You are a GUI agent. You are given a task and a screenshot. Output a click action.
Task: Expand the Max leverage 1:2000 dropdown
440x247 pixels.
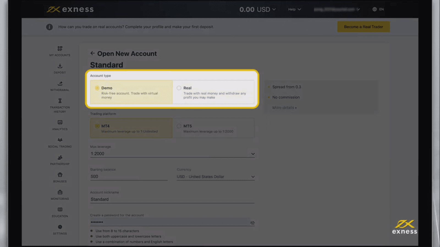click(172, 154)
